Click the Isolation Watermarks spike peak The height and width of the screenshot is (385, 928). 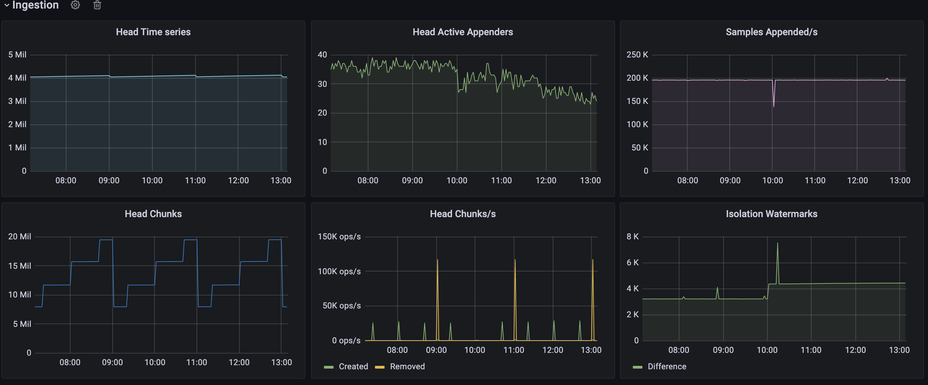point(777,243)
